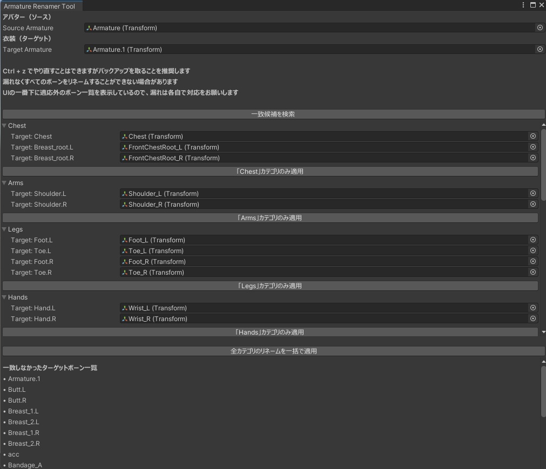Image resolution: width=546 pixels, height=469 pixels.
Task: Collapse the Hands category foldout
Action: pyautogui.click(x=4, y=297)
